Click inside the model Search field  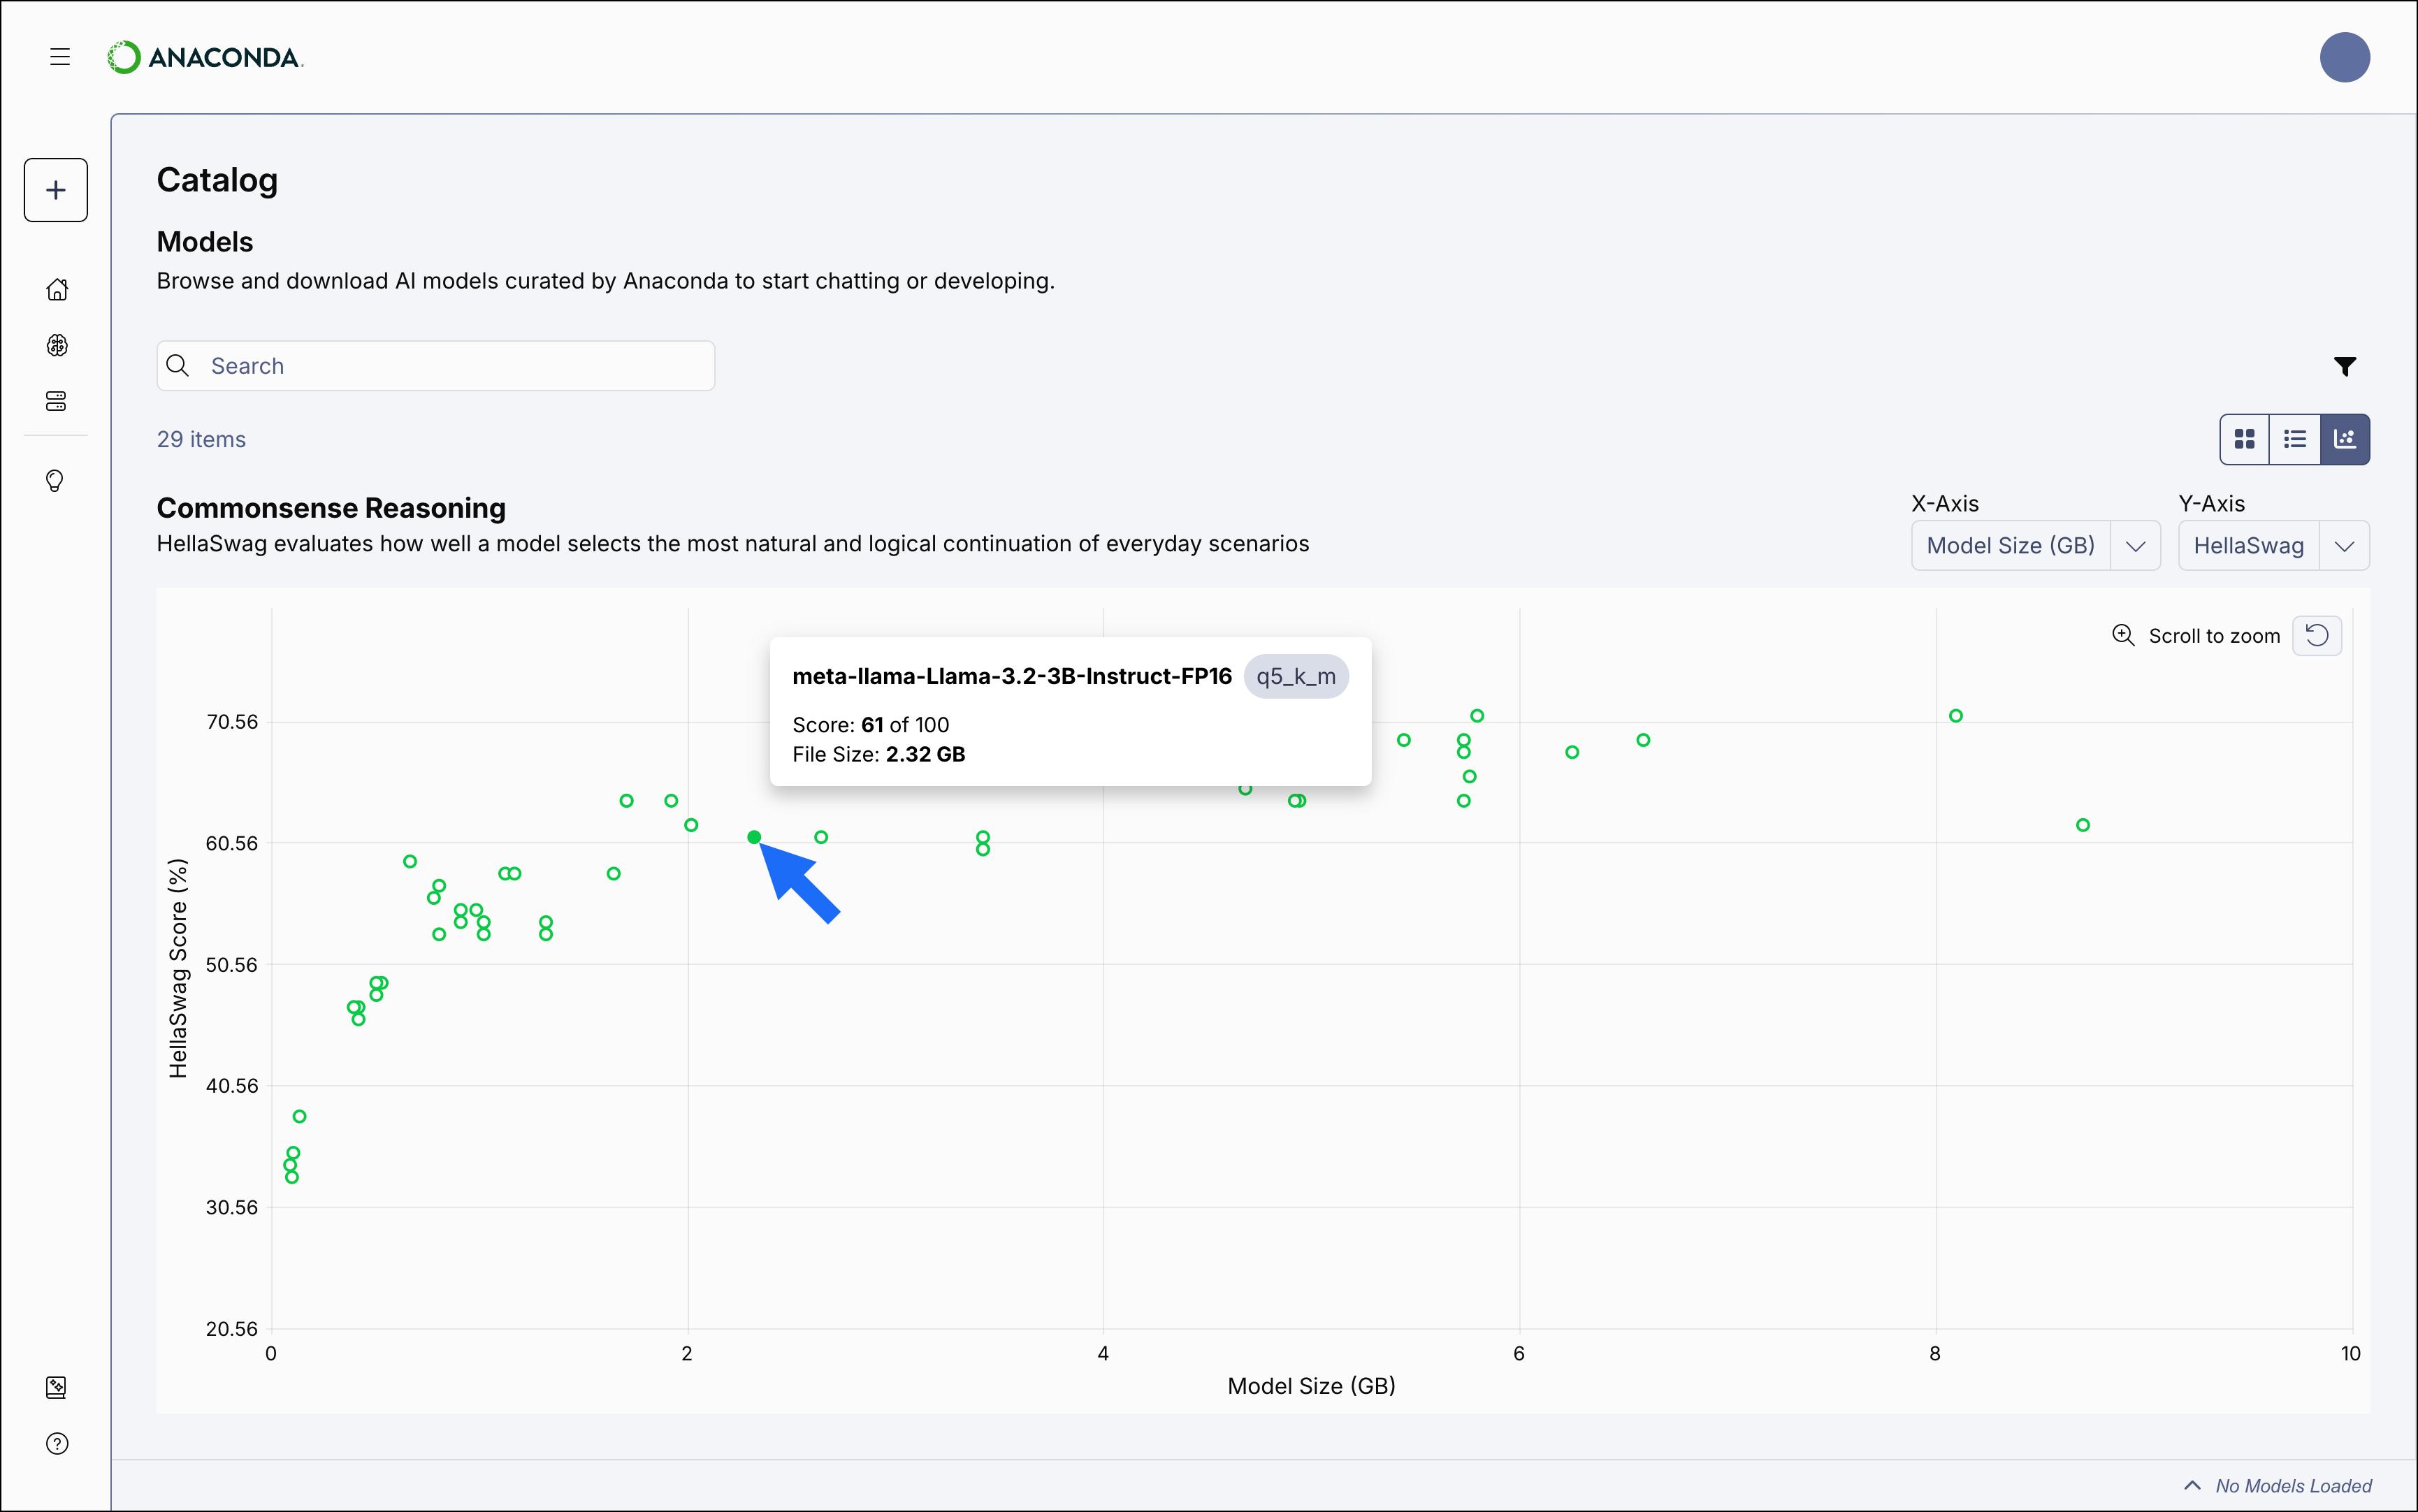point(435,365)
